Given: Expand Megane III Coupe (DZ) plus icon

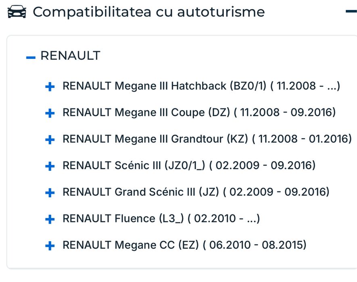Looking at the screenshot, I should click(x=50, y=113).
